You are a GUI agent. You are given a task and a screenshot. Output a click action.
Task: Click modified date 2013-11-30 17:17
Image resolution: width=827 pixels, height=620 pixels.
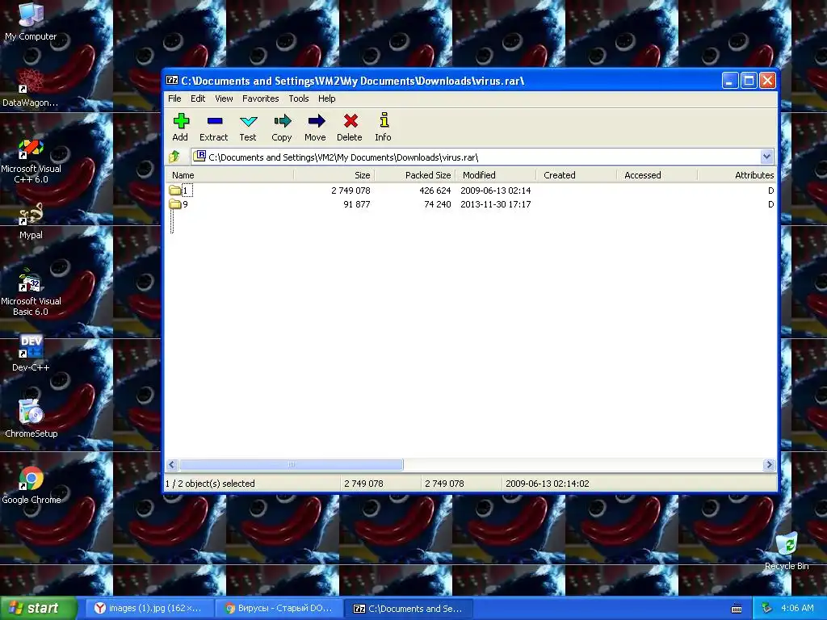coord(495,204)
